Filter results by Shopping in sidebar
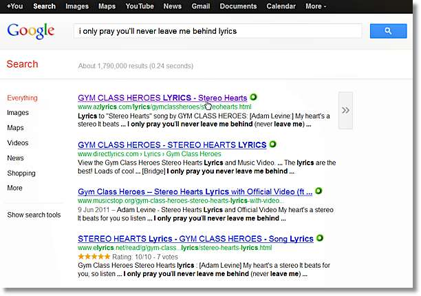 [21, 173]
